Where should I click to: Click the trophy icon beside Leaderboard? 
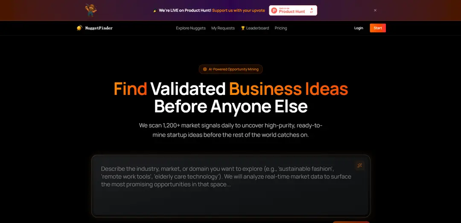click(243, 28)
